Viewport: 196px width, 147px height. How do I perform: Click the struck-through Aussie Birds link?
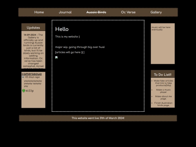tap(96, 12)
